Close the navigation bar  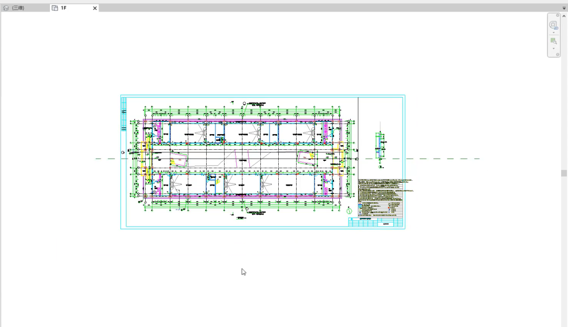pyautogui.click(x=558, y=15)
